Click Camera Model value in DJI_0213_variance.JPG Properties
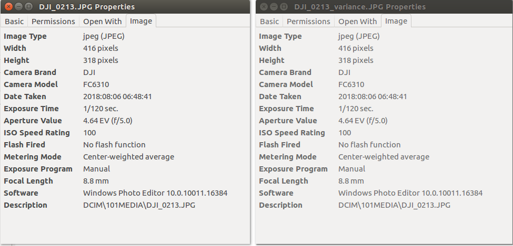This screenshot has width=513, height=246. (351, 84)
